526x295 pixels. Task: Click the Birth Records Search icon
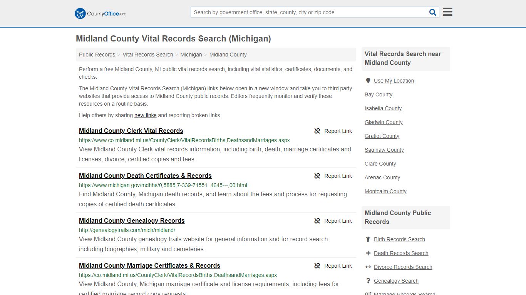(x=368, y=239)
